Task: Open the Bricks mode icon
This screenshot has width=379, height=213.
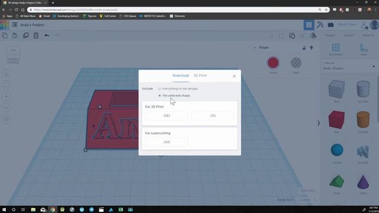Action: point(330,25)
